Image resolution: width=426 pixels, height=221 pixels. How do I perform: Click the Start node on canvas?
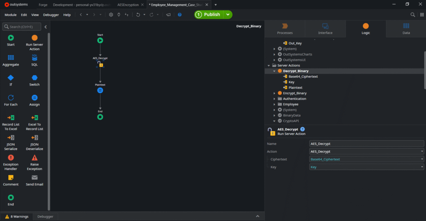click(x=100, y=40)
